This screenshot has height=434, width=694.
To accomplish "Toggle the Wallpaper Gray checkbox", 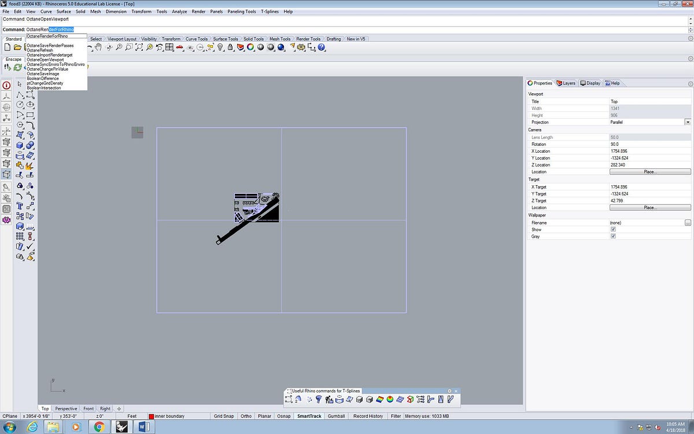I will (x=613, y=237).
